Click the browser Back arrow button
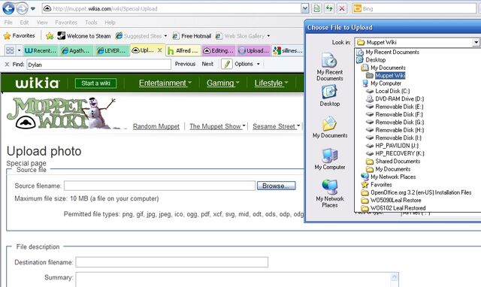 [8, 8]
